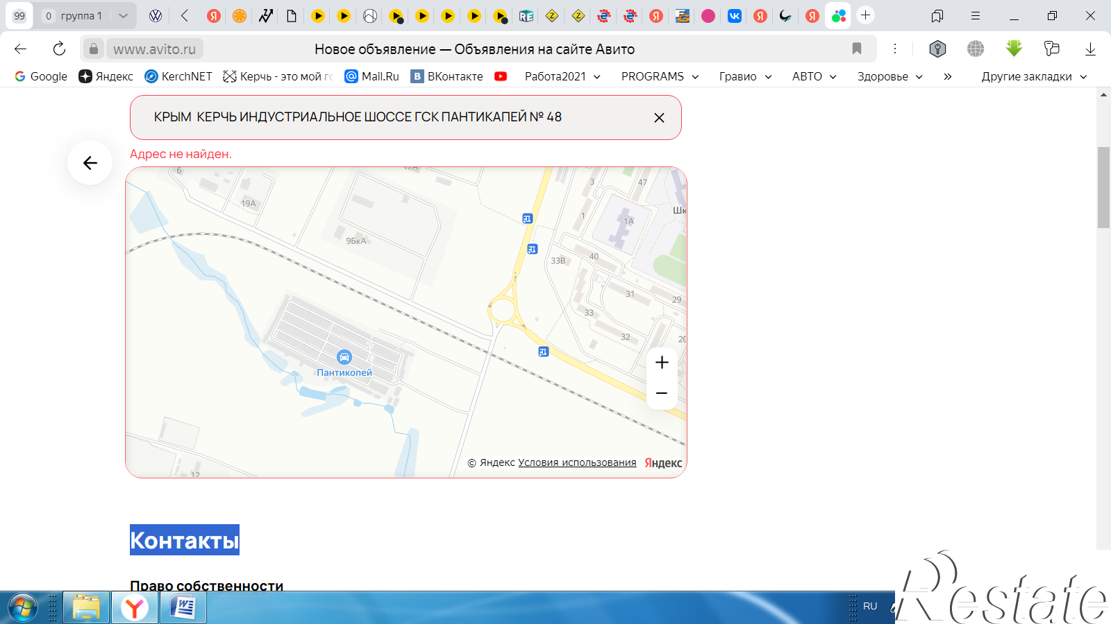
Task: Open a new browser tab
Action: pyautogui.click(x=865, y=15)
